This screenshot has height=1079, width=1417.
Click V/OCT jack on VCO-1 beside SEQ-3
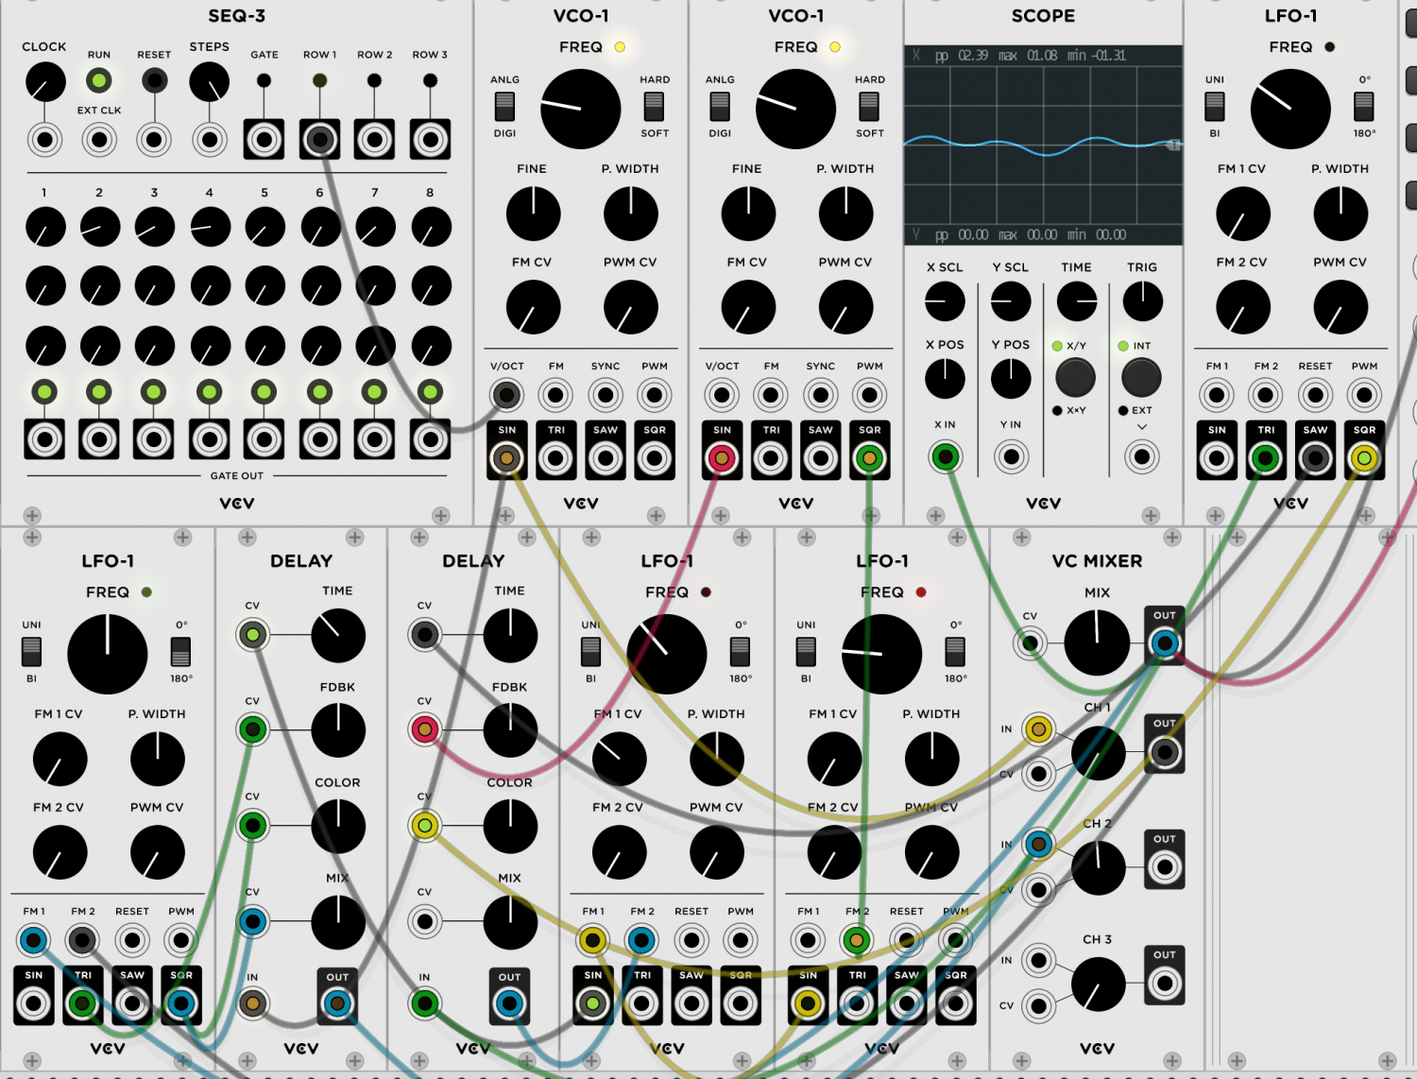(x=506, y=395)
